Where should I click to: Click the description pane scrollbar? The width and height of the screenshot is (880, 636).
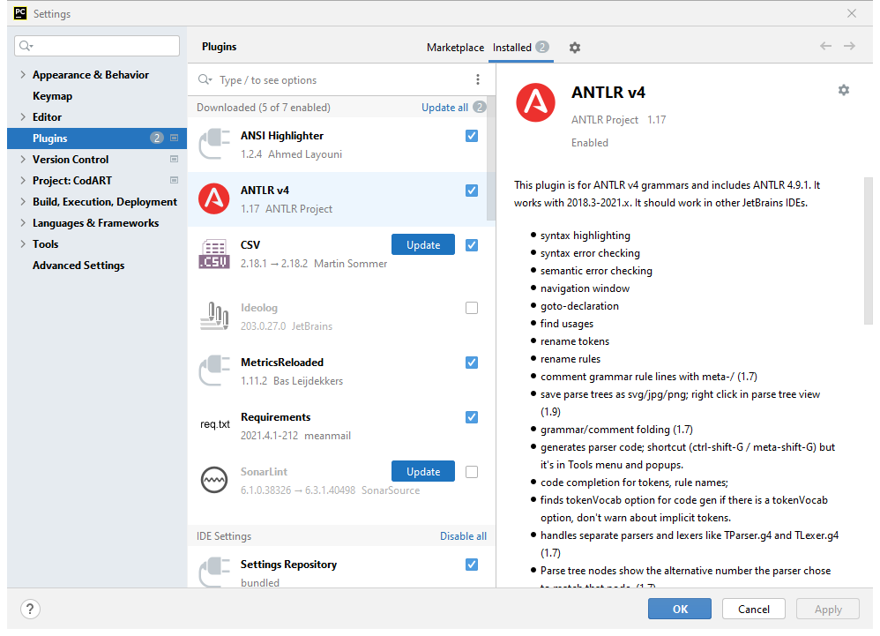pyautogui.click(x=869, y=251)
